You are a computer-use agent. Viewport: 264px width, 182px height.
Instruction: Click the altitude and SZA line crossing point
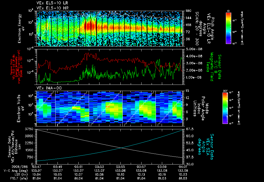click(x=121, y=148)
